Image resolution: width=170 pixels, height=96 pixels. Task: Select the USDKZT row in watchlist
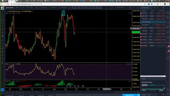[153, 46]
